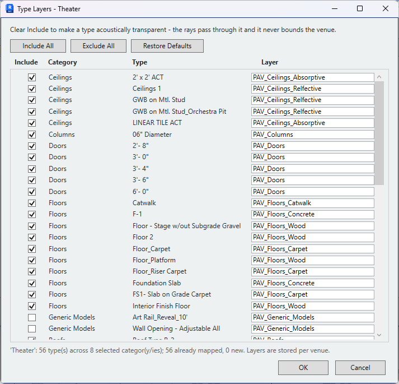Image resolution: width=399 pixels, height=384 pixels.
Task: Uncheck Include for Ceilings 1 type
Action: (32, 89)
